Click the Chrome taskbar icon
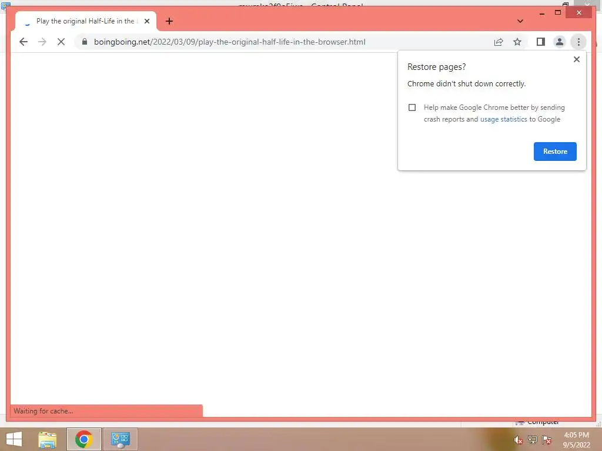Viewport: 602px width, 451px height. coord(83,439)
